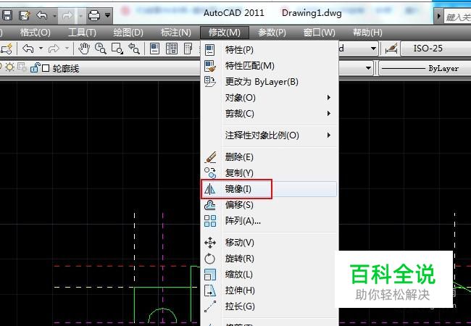Screen dimensions: 471x326
Task: Select the Pan hand tool
Action: tap(84, 49)
